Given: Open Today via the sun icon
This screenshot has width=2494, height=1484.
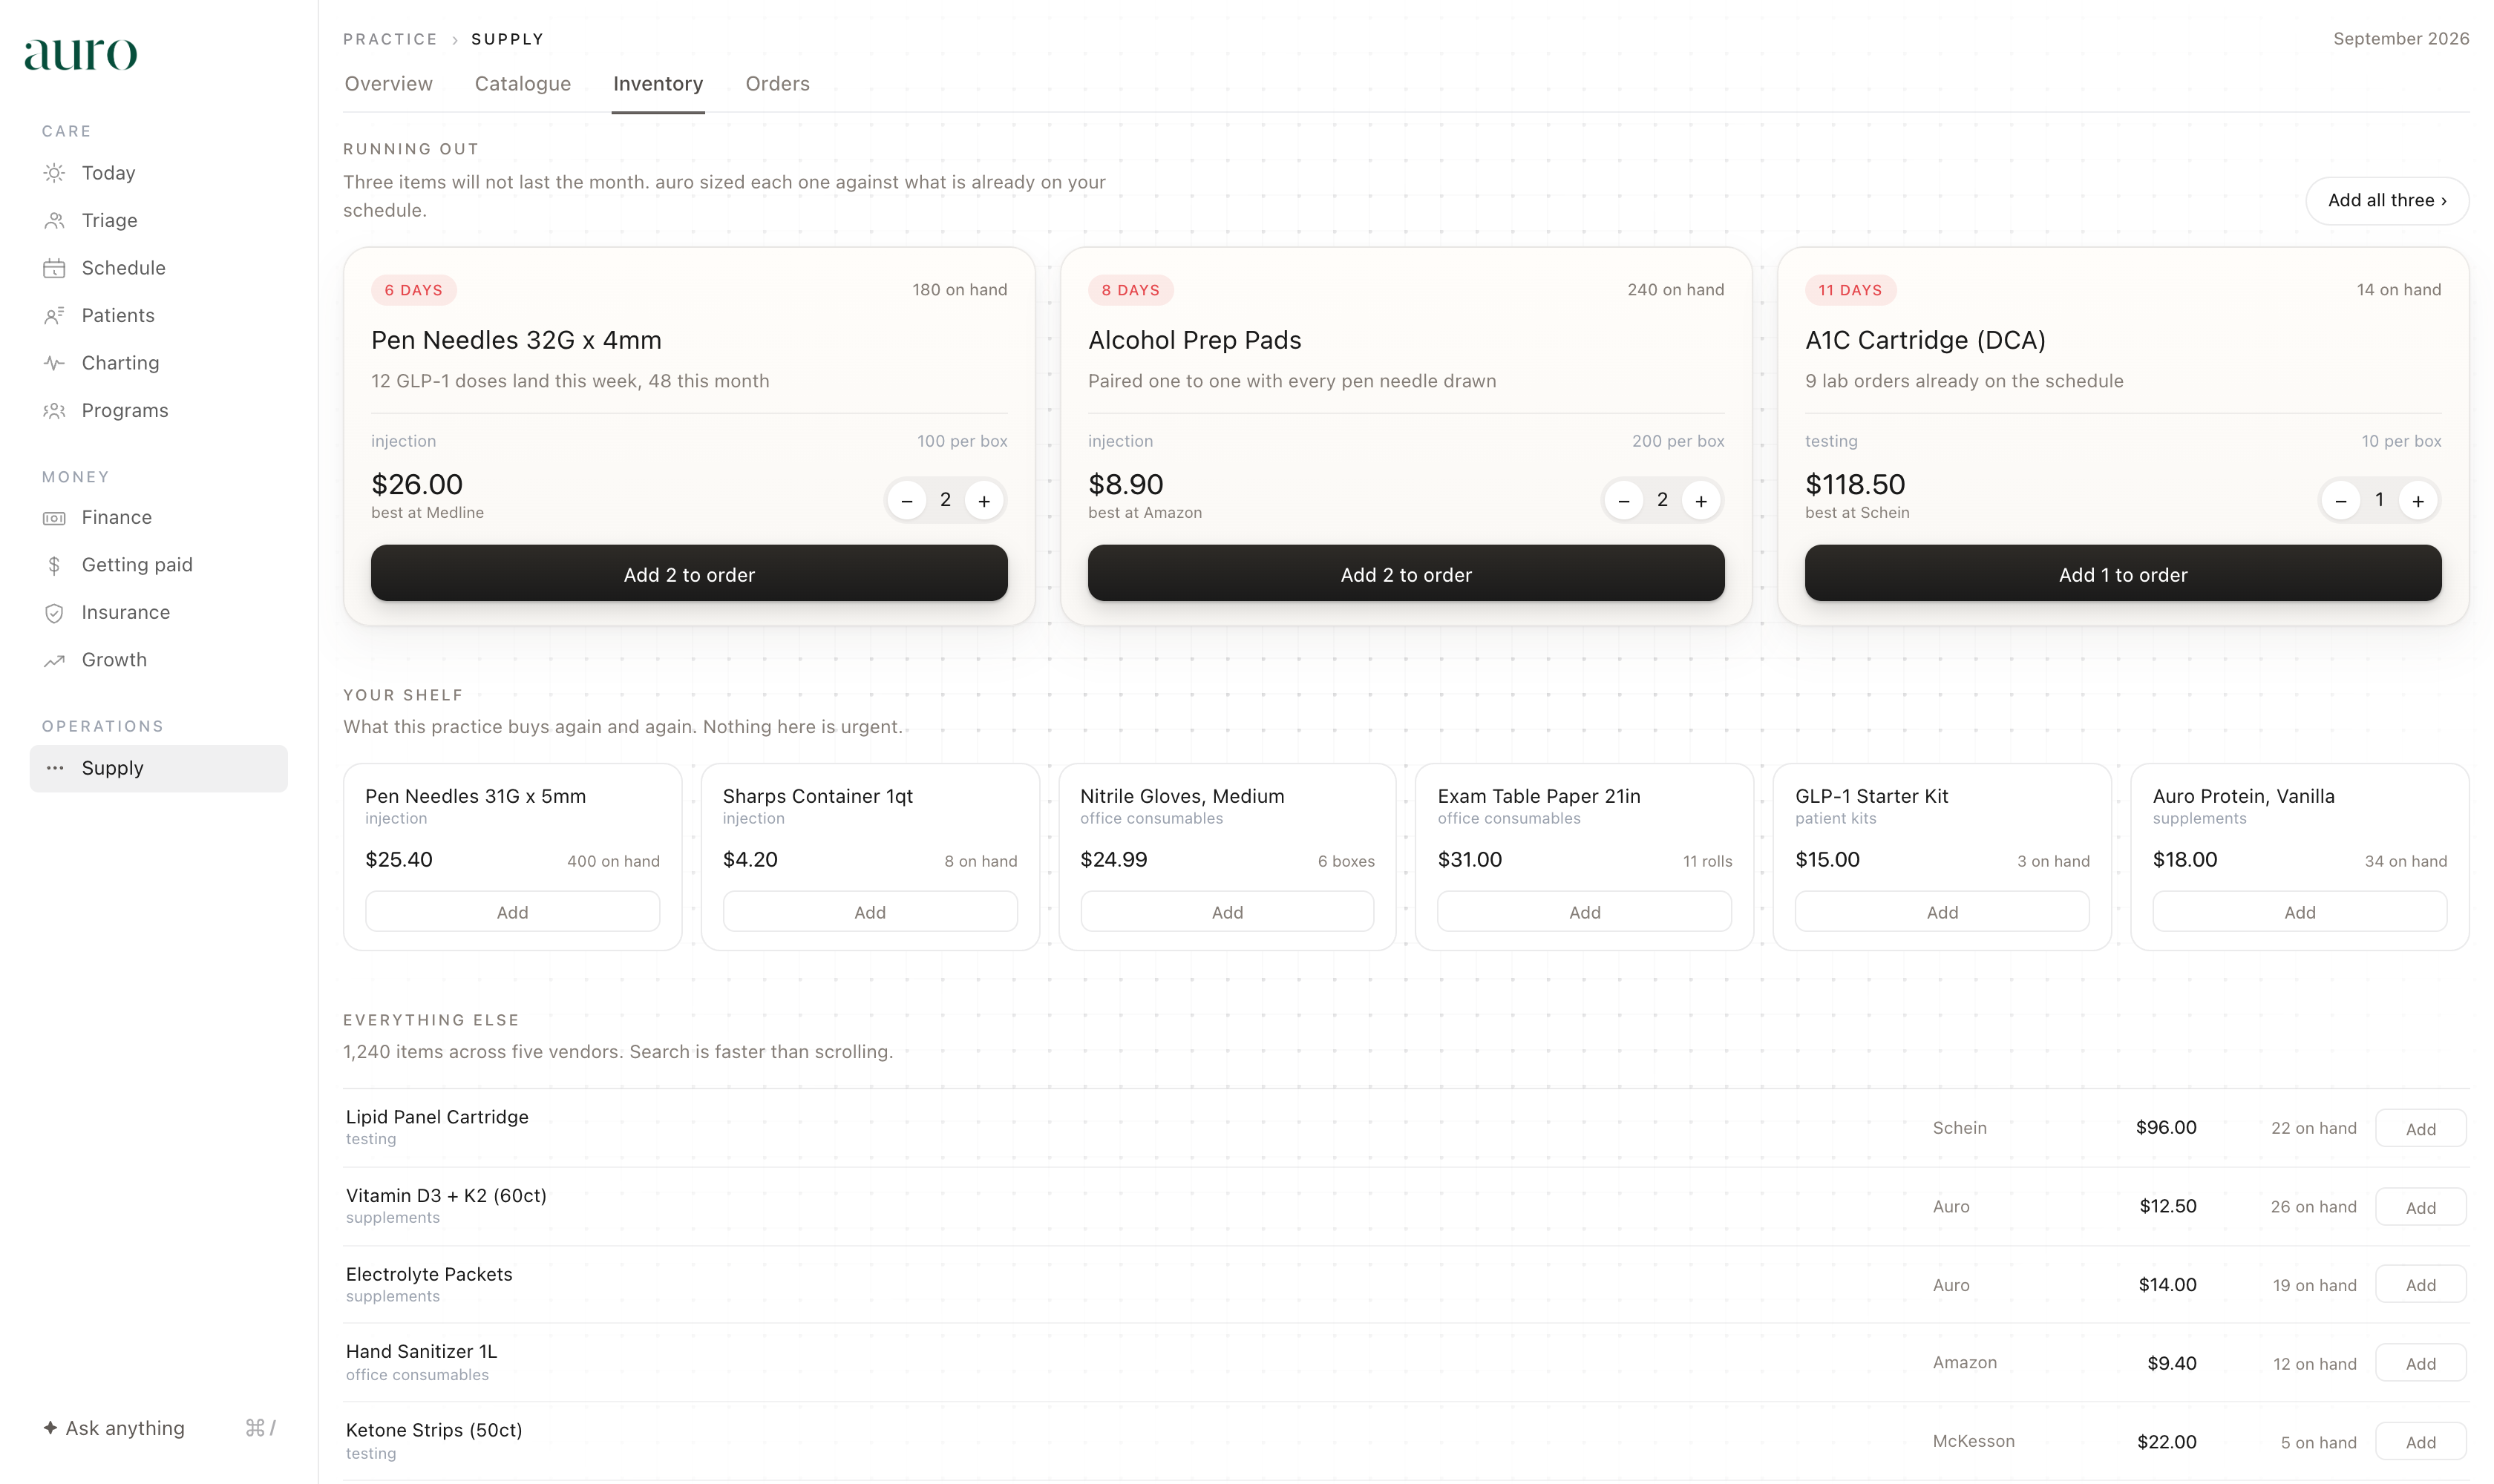Looking at the screenshot, I should (x=54, y=173).
